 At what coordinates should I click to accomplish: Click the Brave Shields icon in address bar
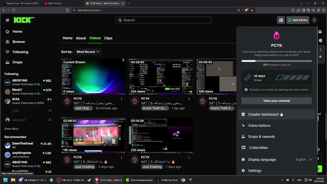[x=246, y=10]
